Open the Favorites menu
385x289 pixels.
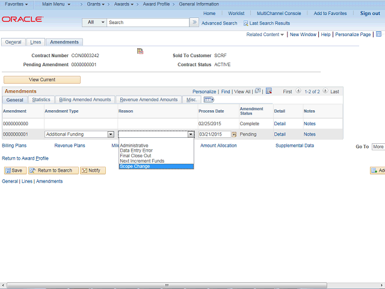point(16,4)
